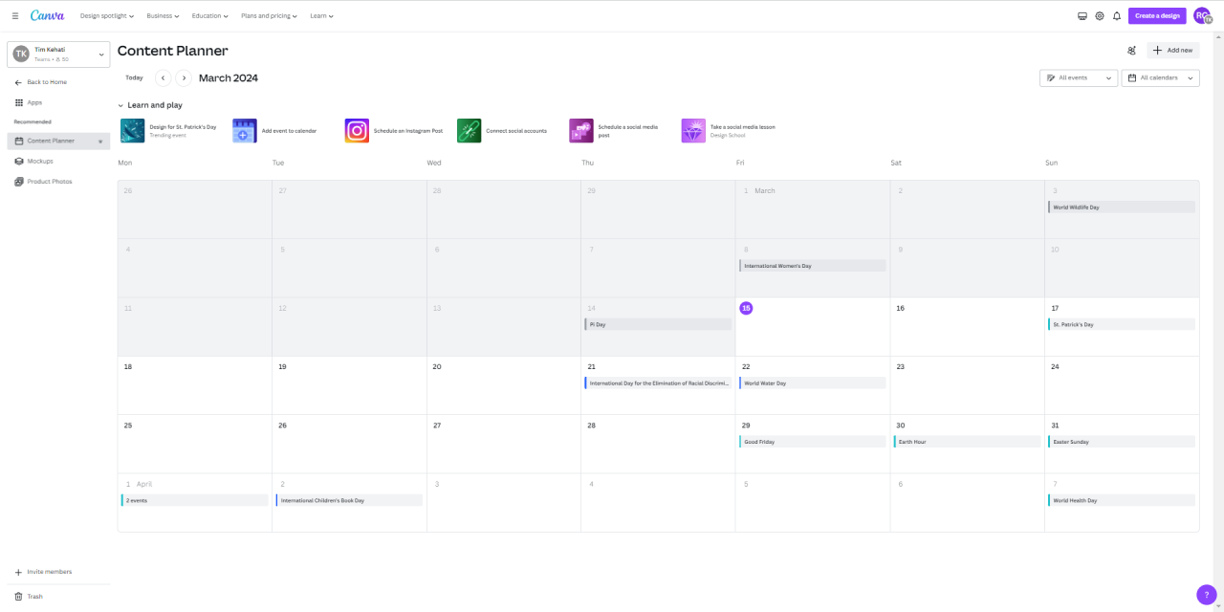This screenshot has height=612, width=1224.
Task: Open the All events filter dropdown
Action: (1079, 78)
